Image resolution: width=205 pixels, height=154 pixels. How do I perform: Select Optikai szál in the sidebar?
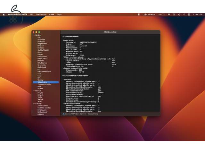coord(42,67)
